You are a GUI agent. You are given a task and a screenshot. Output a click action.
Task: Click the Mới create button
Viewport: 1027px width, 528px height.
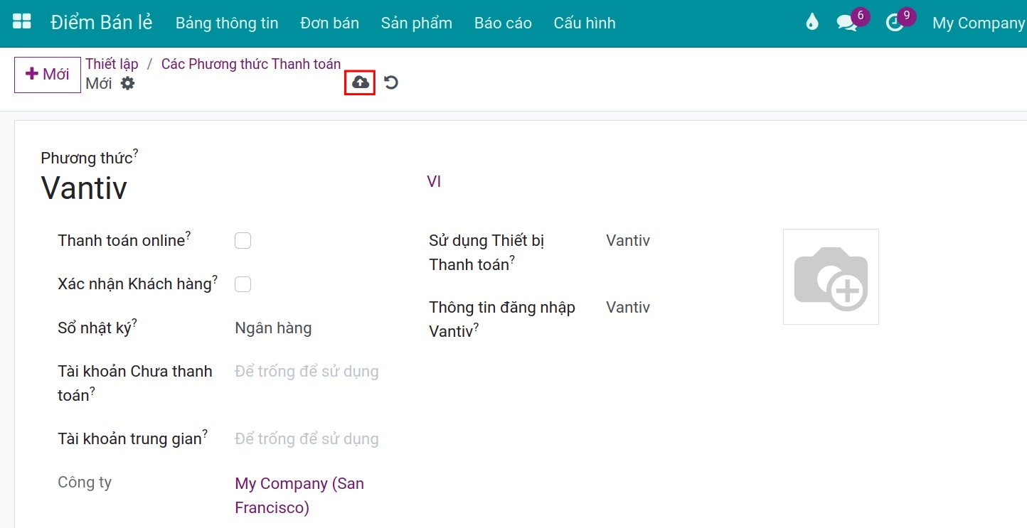point(48,75)
